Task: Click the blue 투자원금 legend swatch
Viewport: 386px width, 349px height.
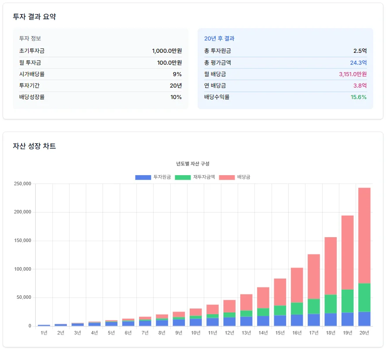Action: [x=143, y=177]
